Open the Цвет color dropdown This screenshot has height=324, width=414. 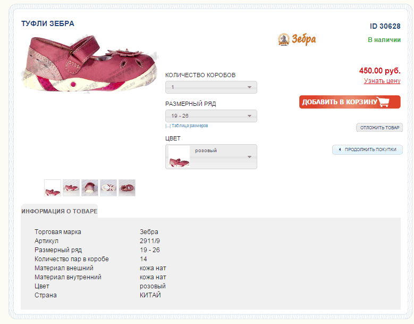tap(211, 156)
